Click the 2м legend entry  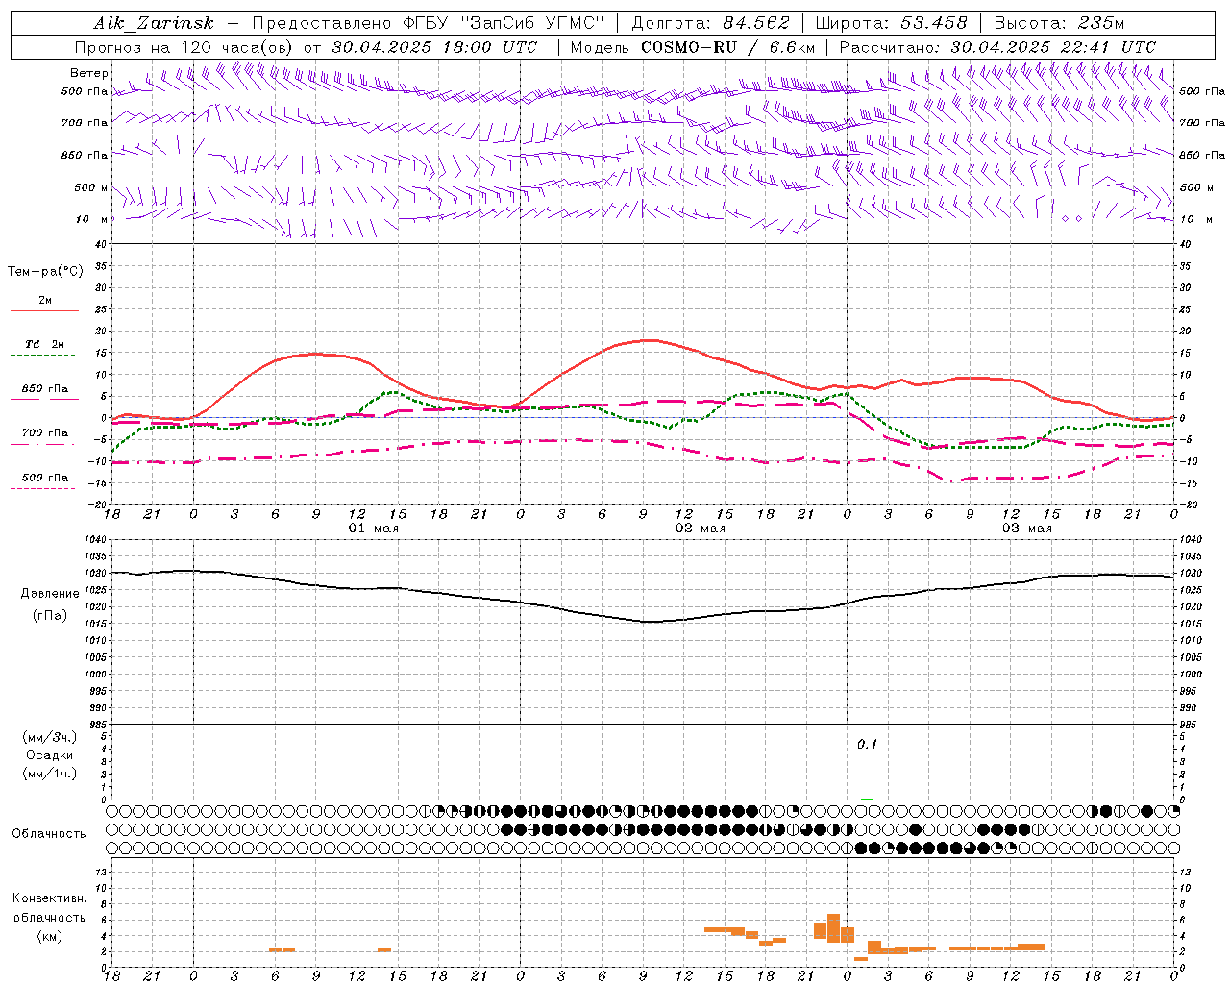click(45, 301)
